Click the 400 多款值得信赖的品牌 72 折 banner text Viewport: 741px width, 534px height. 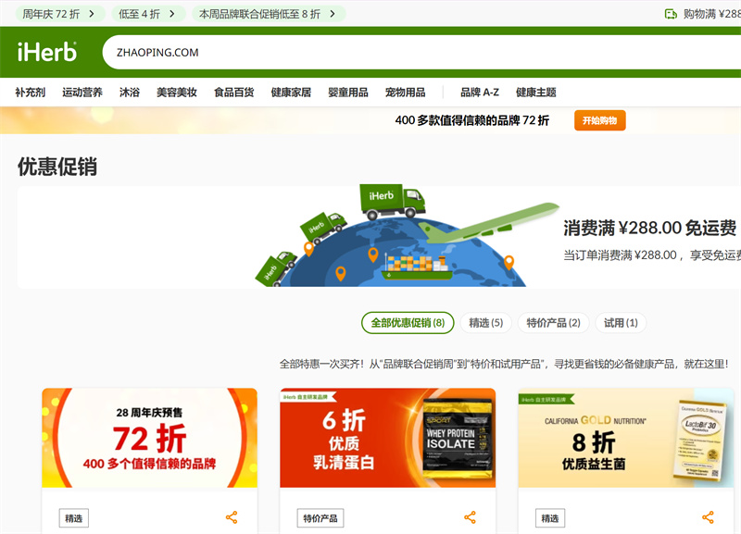click(472, 120)
